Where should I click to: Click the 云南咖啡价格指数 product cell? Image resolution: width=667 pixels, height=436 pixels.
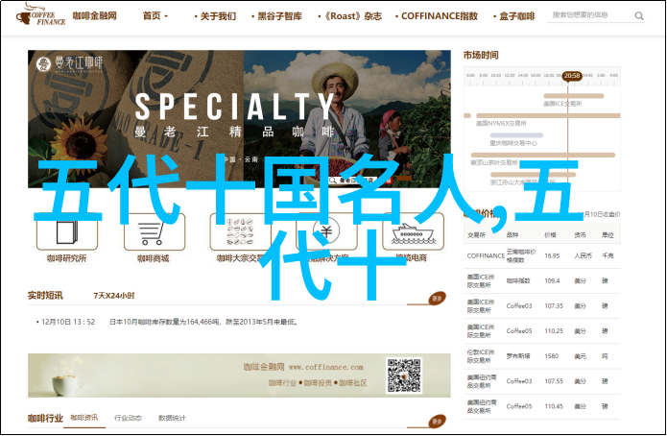tap(521, 255)
